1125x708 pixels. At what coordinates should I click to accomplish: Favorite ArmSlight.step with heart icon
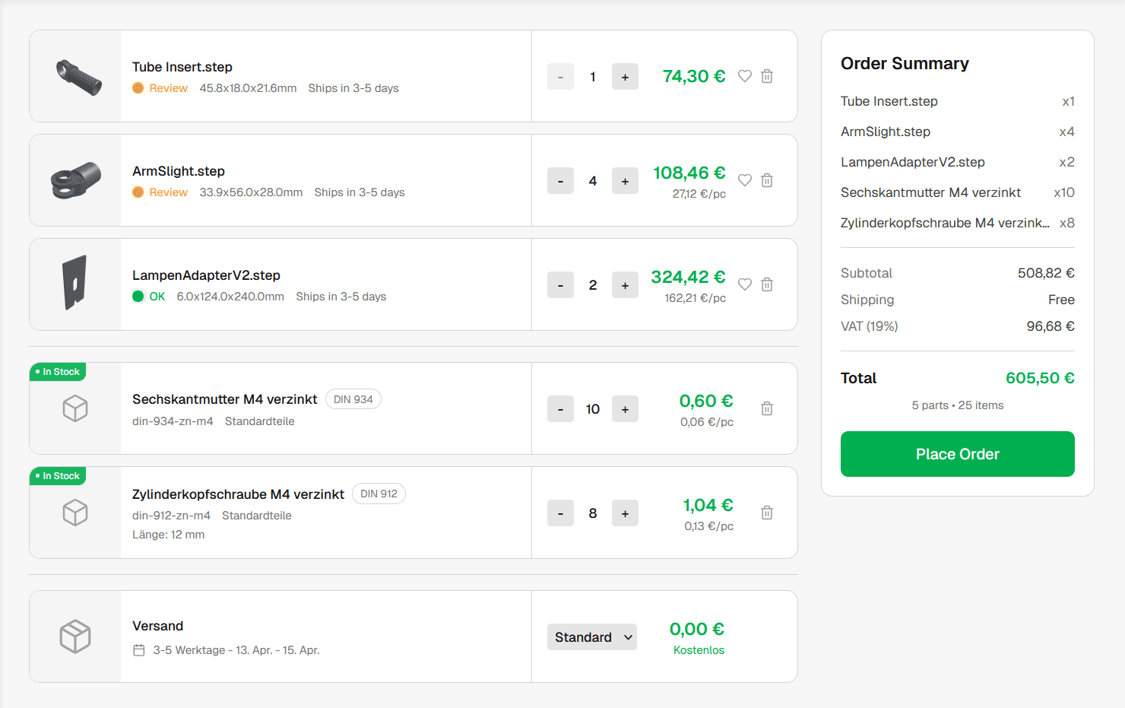745,180
